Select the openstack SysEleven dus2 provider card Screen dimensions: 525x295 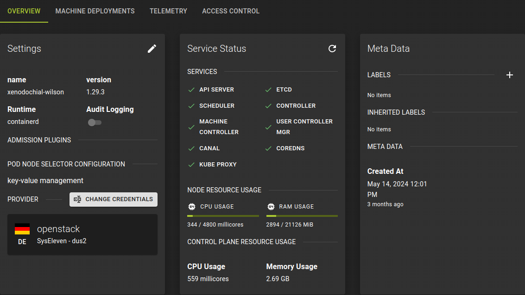[82, 234]
